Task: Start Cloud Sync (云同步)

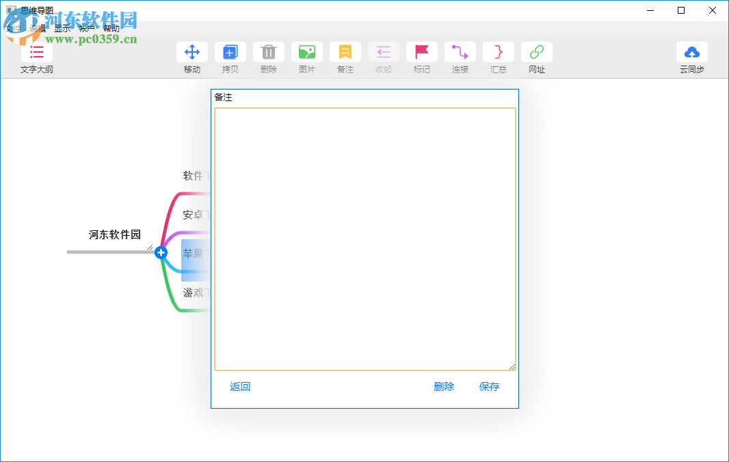Action: [692, 52]
